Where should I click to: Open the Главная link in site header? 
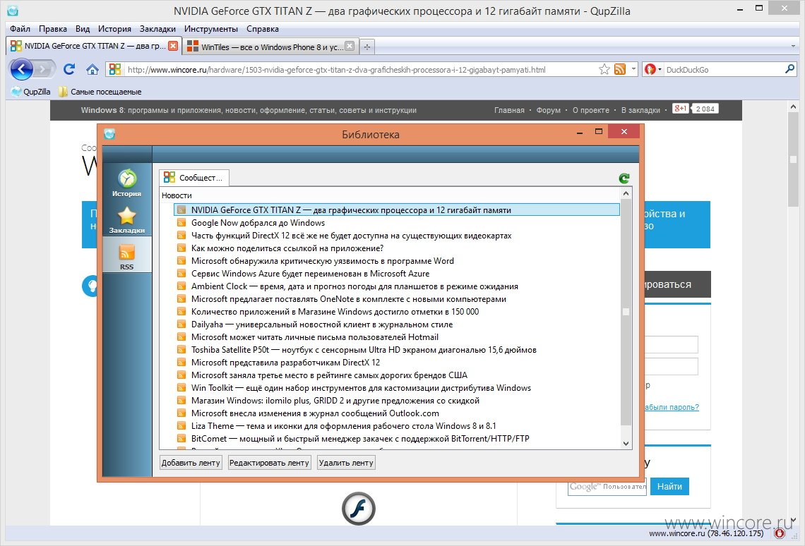coord(509,110)
